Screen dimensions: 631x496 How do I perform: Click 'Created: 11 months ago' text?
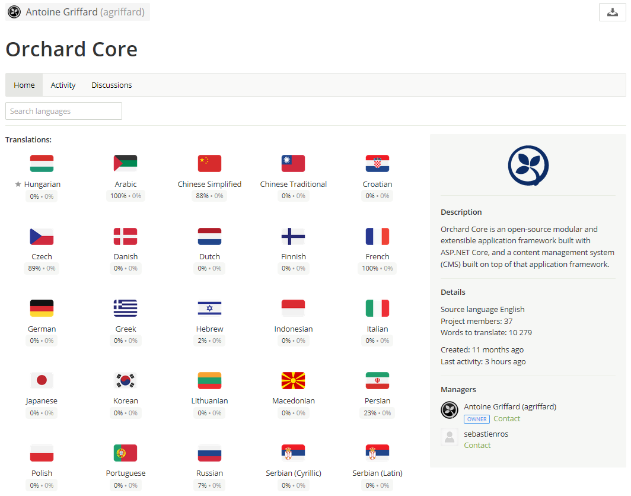482,350
